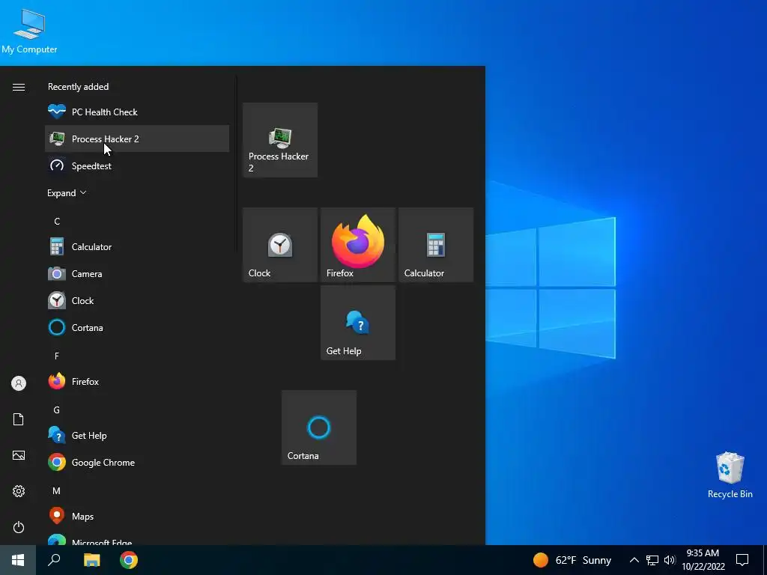Screen dimensions: 767x575
Task: Open the volume speaker tray icon
Action: pyautogui.click(x=670, y=560)
